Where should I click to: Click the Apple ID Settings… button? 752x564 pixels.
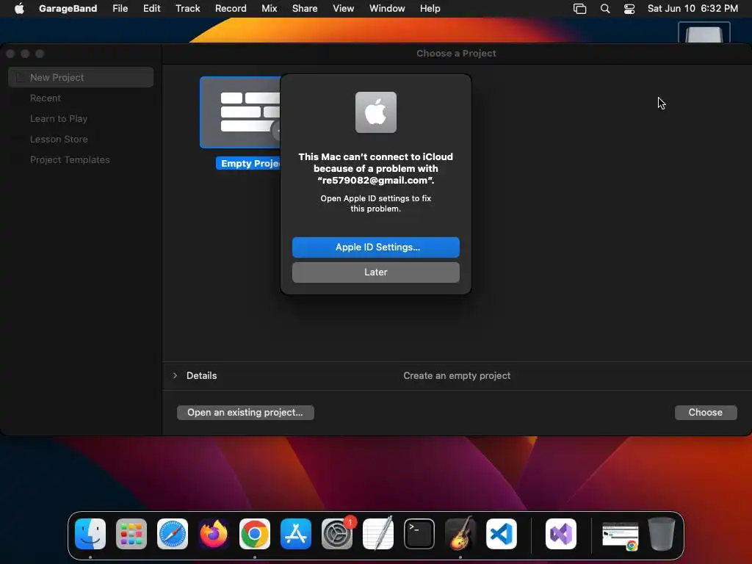[376, 247]
